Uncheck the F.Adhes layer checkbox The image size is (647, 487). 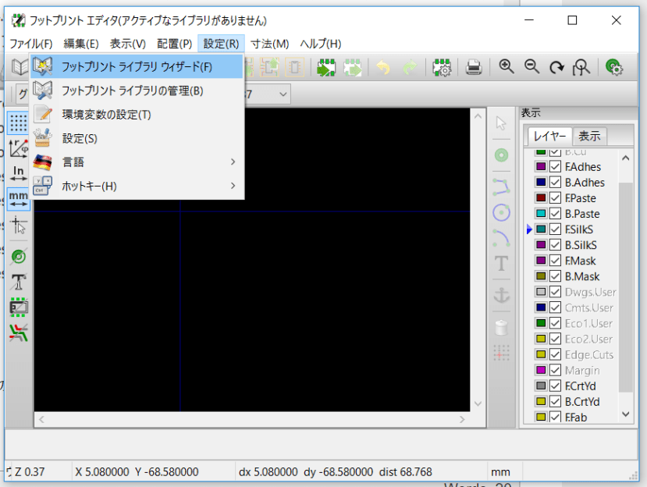coord(555,167)
